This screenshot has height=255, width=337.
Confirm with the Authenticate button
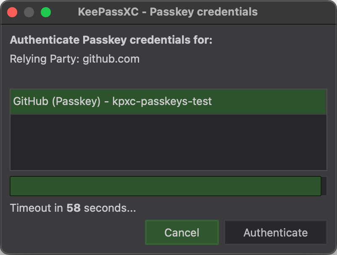click(x=276, y=232)
